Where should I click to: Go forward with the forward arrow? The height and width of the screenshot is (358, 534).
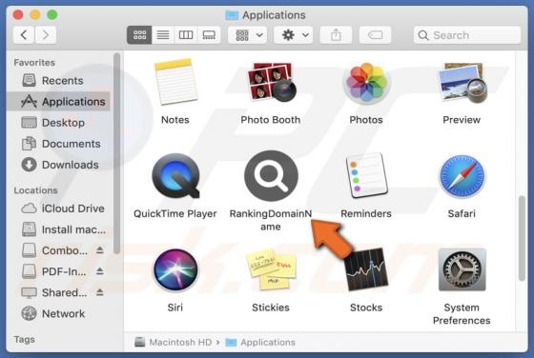[x=46, y=35]
